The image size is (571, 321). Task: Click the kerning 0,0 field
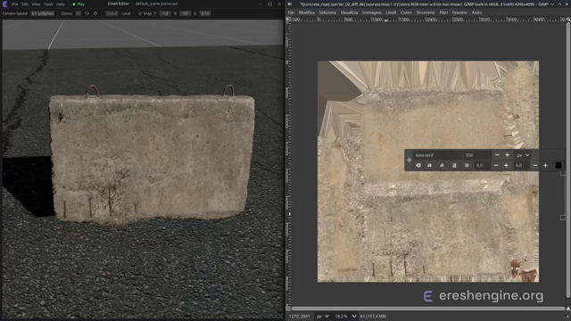[x=522, y=165]
